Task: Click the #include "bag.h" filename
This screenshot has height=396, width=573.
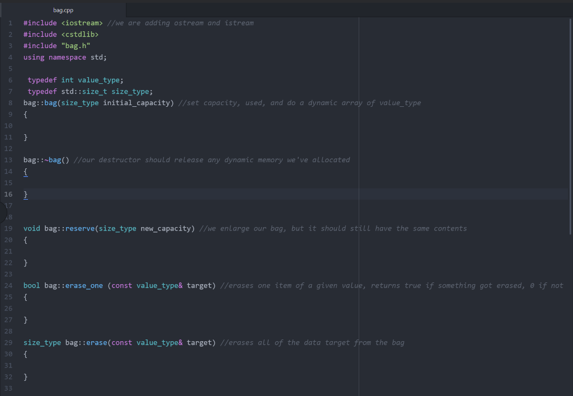Action: coord(76,45)
